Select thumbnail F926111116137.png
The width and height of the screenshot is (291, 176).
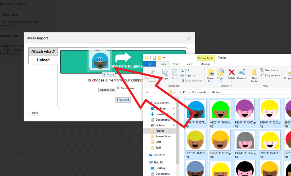[270, 144]
